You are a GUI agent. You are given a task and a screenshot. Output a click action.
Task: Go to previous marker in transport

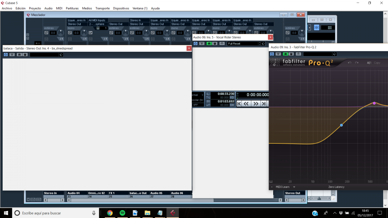point(240,104)
